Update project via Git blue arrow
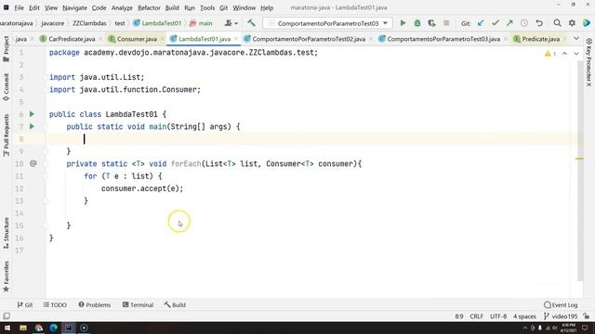The width and height of the screenshot is (595, 334). (481, 23)
